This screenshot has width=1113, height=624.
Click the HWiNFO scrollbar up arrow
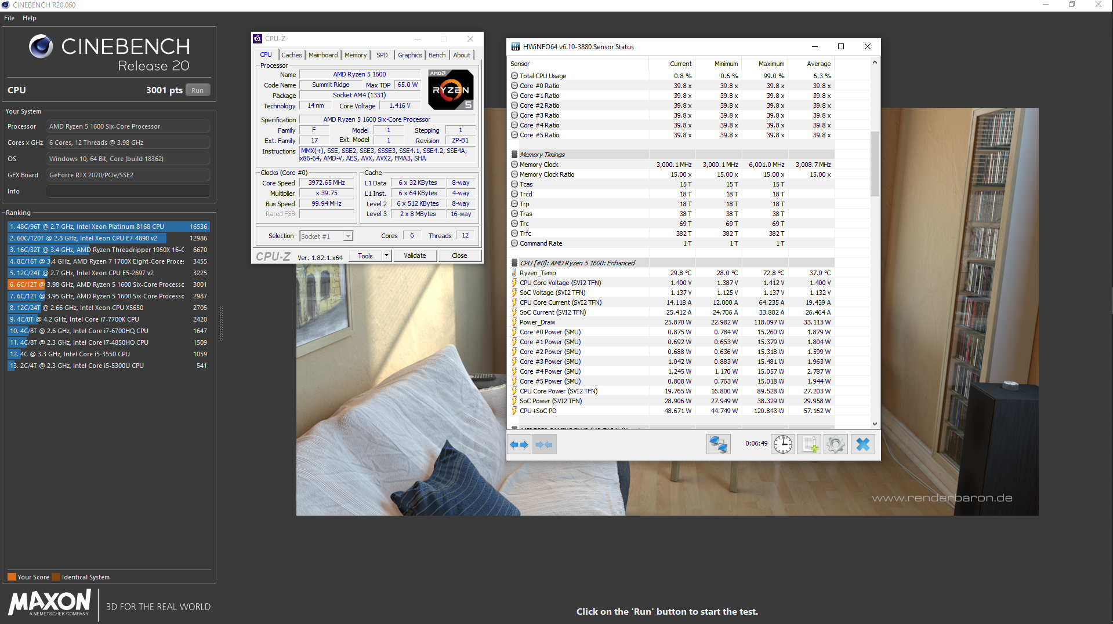[x=875, y=62]
